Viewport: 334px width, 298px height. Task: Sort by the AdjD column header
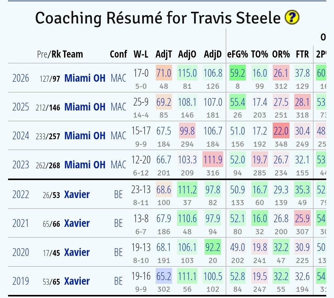tap(213, 54)
